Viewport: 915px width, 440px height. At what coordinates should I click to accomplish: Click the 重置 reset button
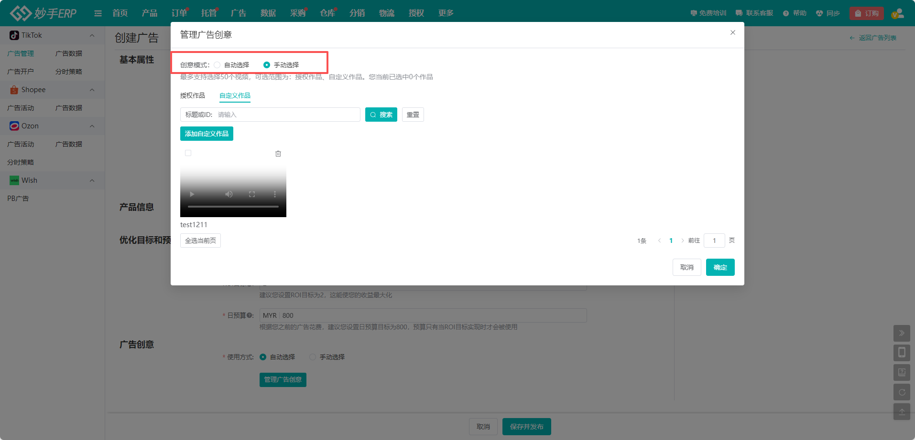(413, 115)
